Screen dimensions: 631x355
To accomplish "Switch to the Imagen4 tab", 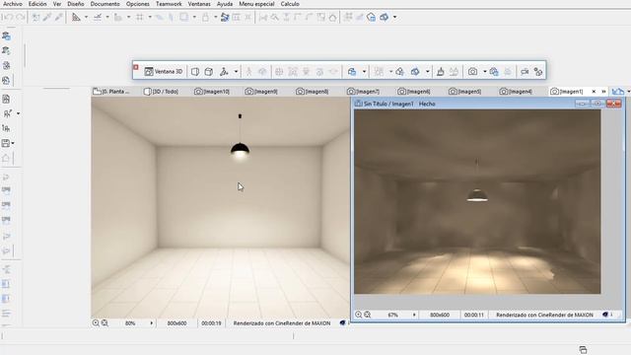I will click(516, 92).
